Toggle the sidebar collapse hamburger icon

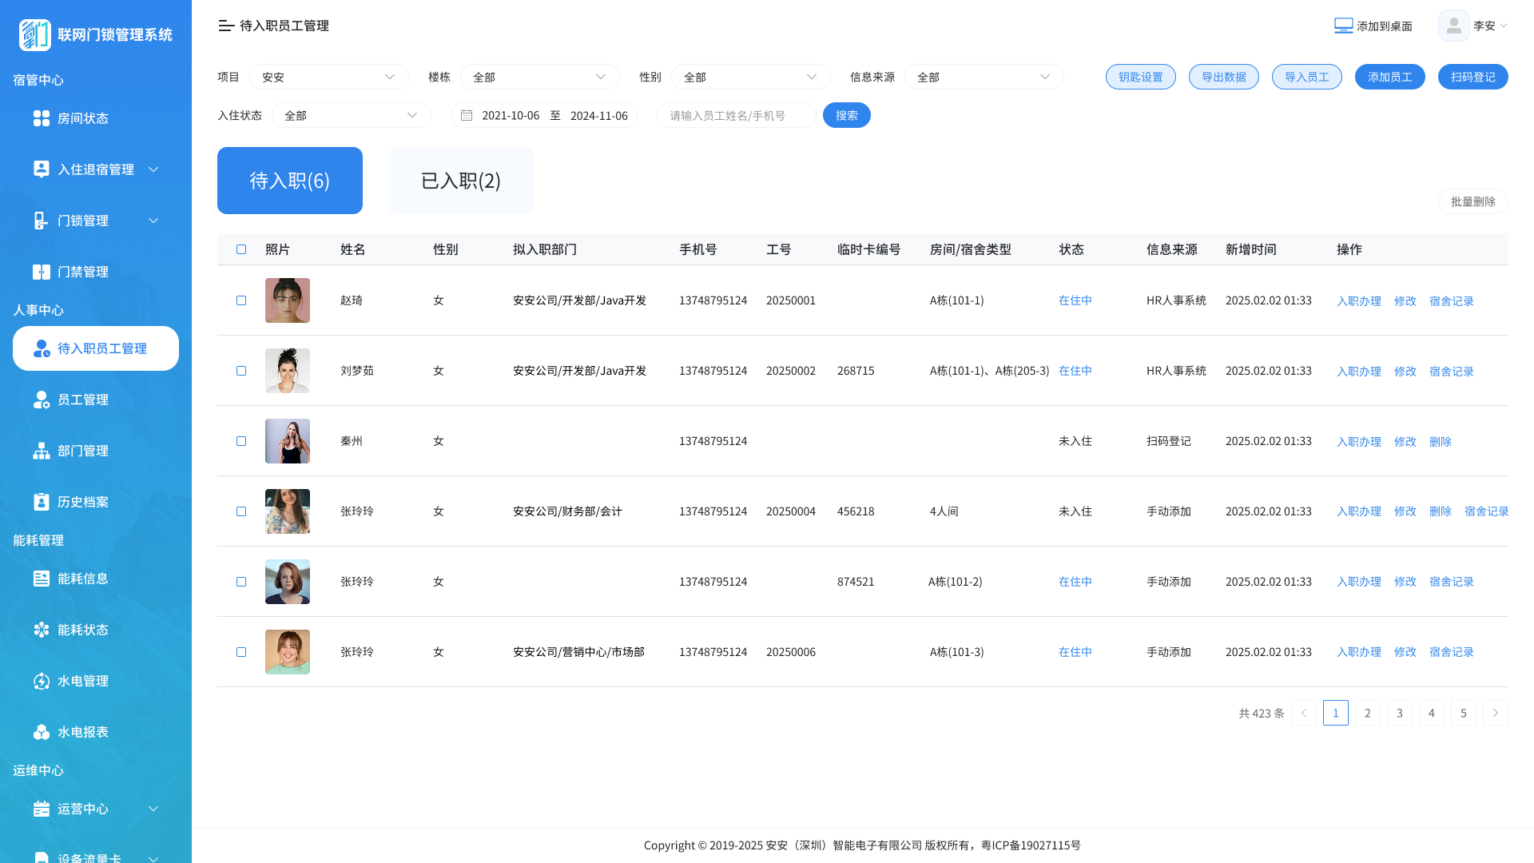[x=226, y=26]
